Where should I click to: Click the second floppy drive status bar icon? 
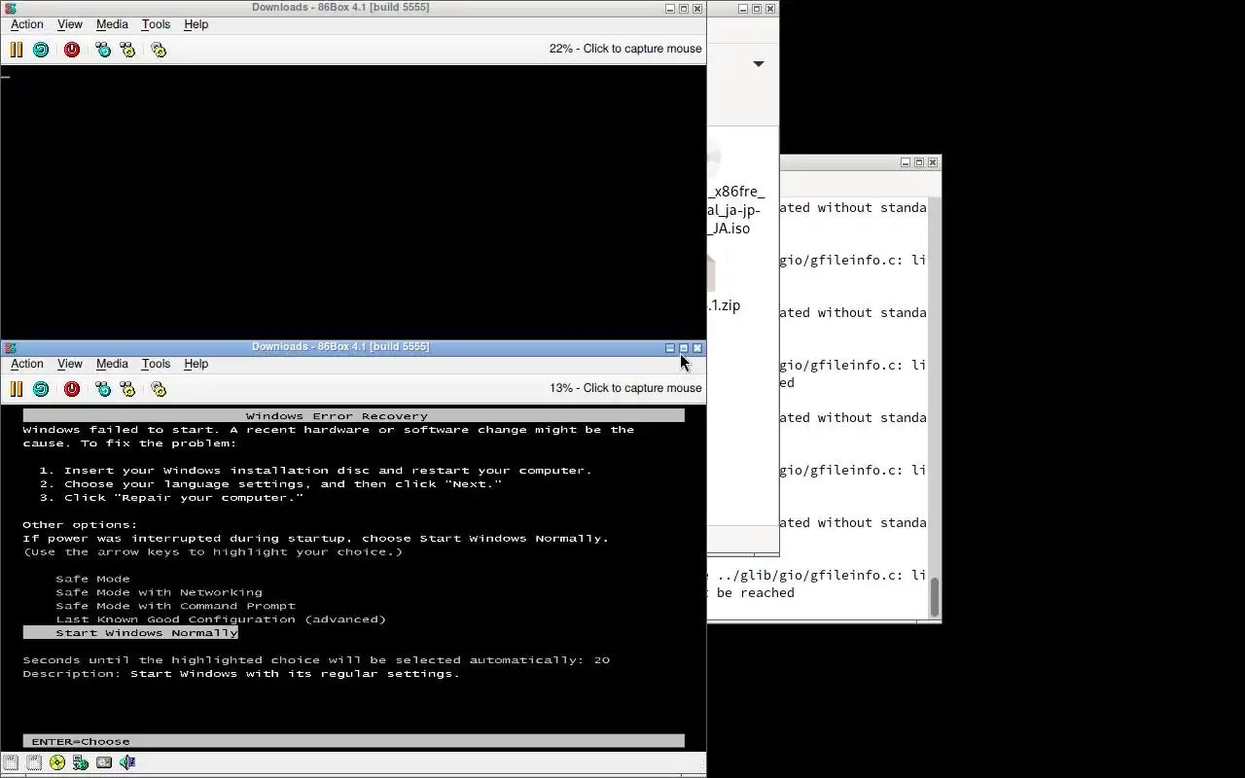click(34, 763)
